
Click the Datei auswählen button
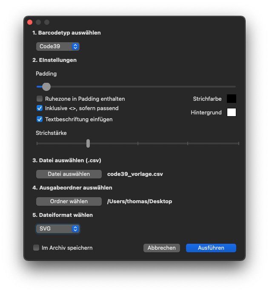69,174
